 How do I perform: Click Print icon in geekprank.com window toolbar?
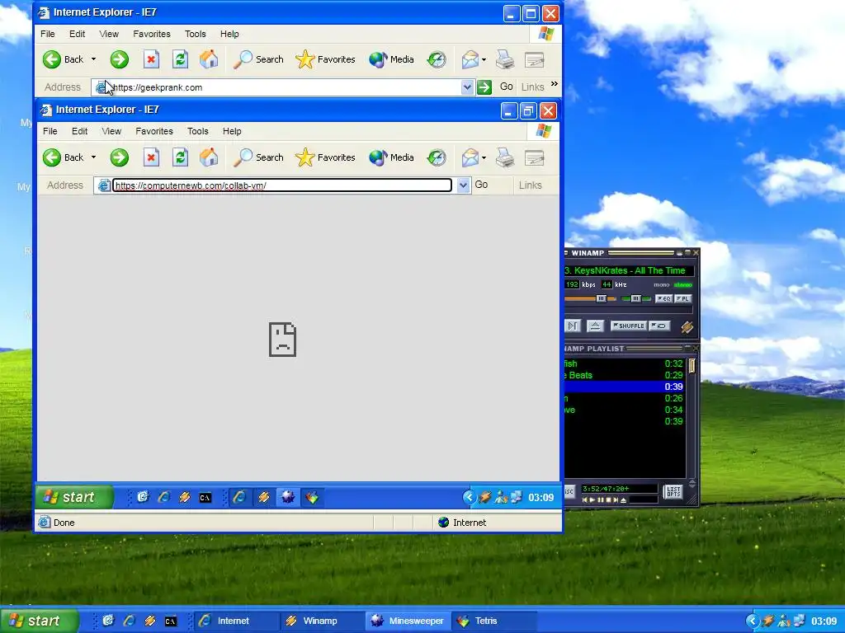505,59
